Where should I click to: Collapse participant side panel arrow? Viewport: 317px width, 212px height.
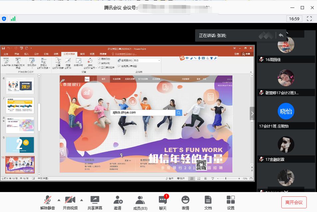coord(252,113)
